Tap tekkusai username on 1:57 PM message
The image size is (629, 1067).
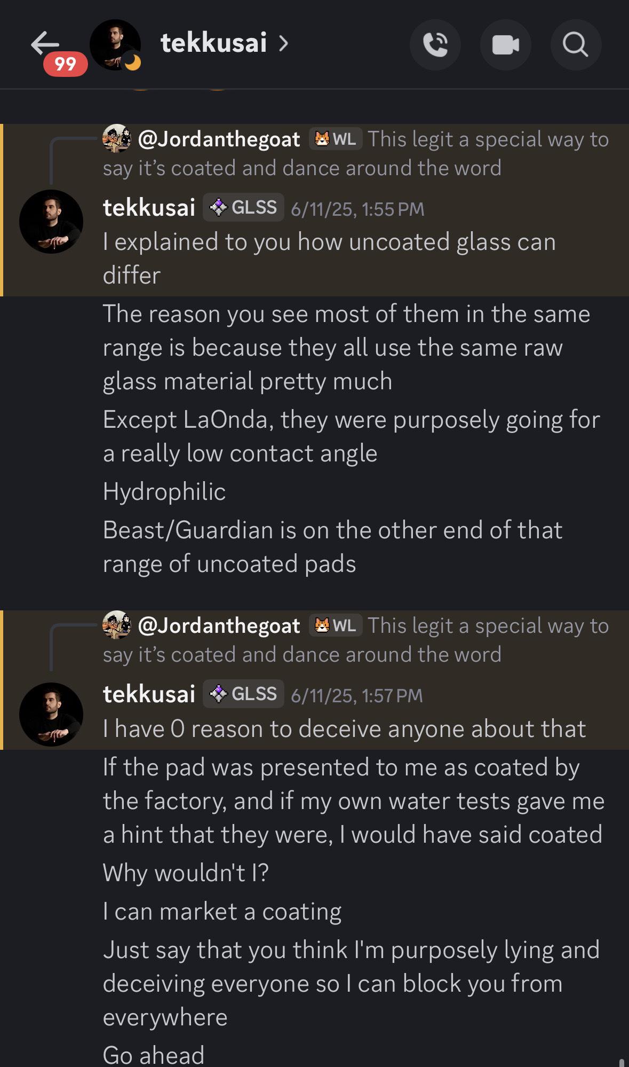[149, 694]
